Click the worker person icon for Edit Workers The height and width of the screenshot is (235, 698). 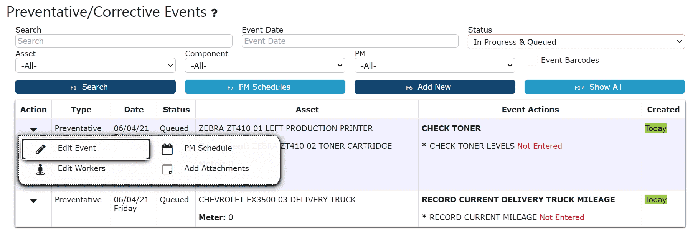[x=40, y=169]
